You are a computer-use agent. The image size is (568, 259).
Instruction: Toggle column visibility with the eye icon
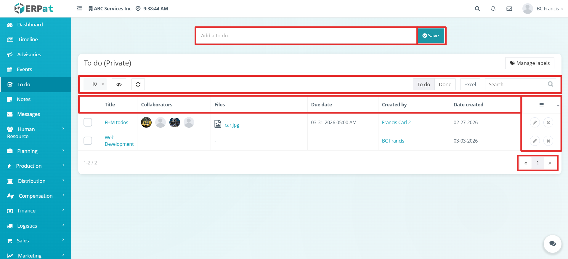pos(119,84)
